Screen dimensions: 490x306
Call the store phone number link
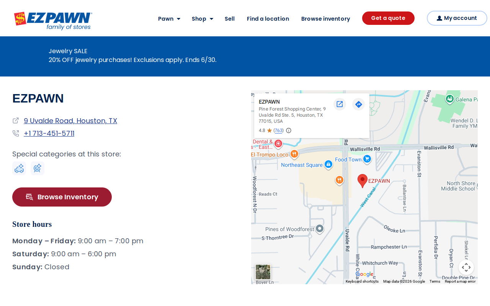pyautogui.click(x=49, y=133)
